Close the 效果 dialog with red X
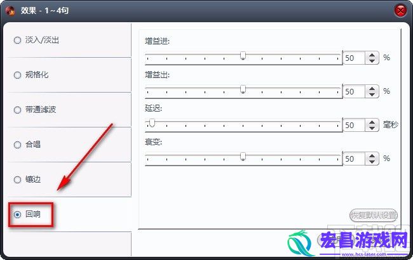This screenshot has height=260, width=413. click(400, 11)
